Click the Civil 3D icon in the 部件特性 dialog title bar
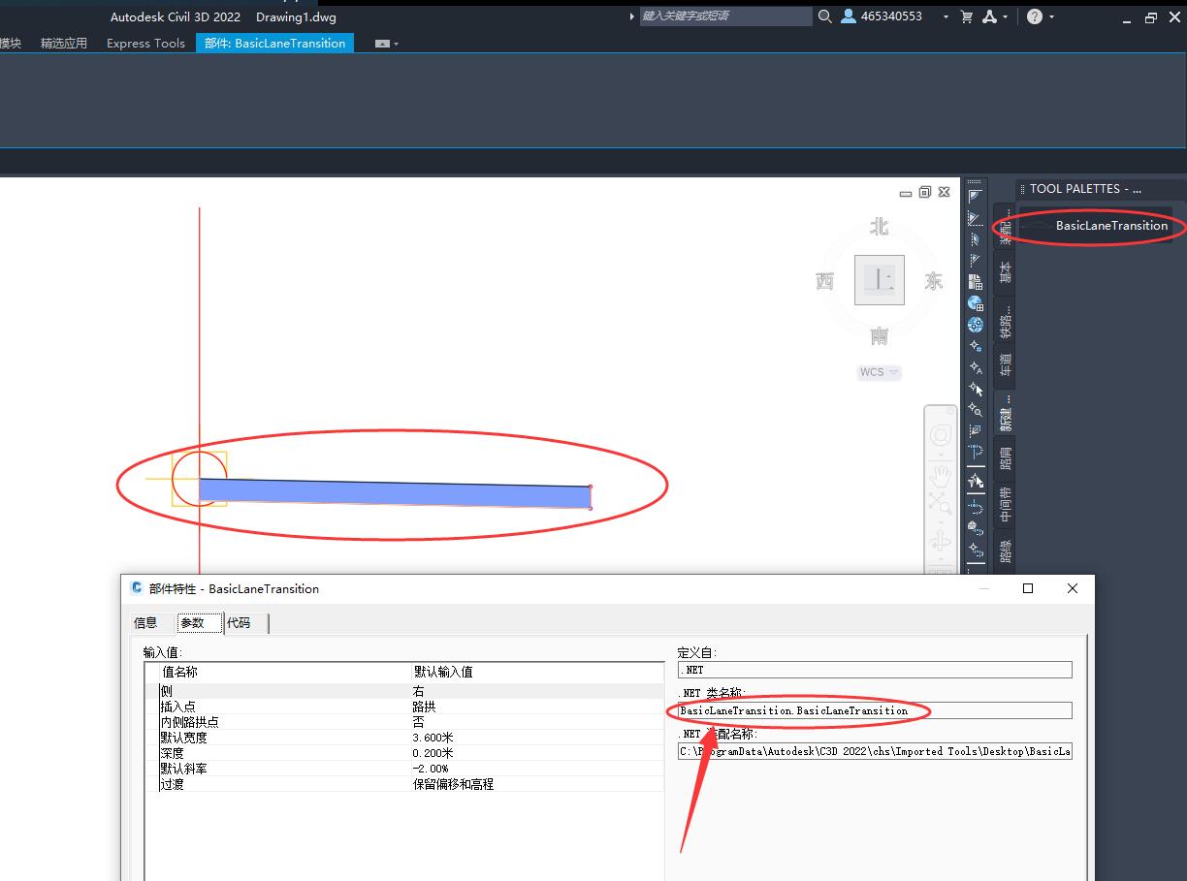 (135, 588)
